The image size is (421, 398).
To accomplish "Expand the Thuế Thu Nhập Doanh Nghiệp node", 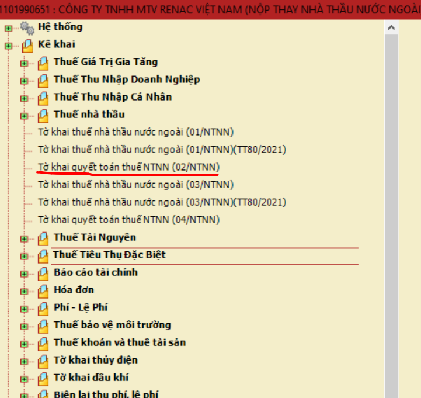I will (x=24, y=81).
